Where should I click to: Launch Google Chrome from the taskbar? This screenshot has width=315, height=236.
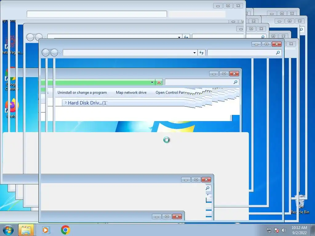pos(65,230)
